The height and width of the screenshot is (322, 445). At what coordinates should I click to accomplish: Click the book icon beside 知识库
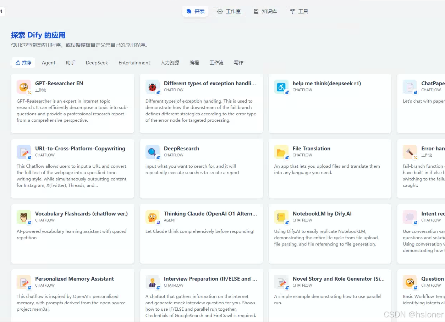tap(256, 11)
